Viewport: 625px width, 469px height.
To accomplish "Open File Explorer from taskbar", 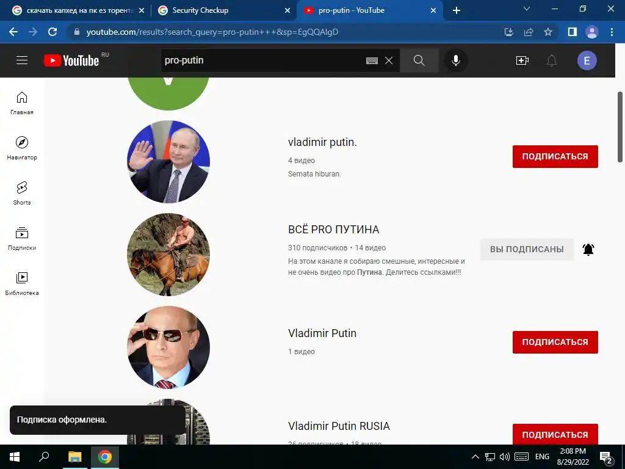I will [x=74, y=457].
